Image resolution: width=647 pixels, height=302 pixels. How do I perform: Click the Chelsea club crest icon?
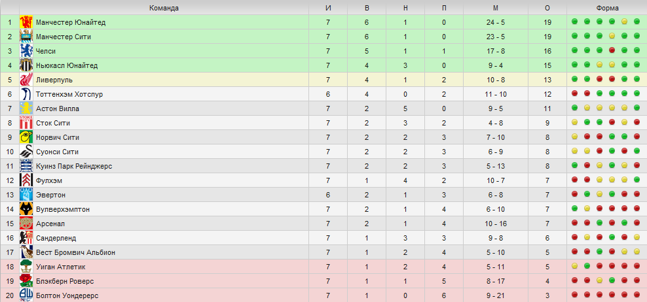(26, 51)
